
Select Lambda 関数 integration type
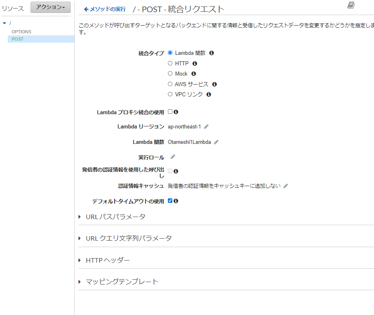tap(170, 53)
